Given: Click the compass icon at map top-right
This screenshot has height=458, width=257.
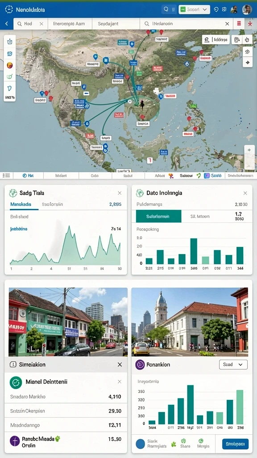Looking at the screenshot, I should [247, 40].
